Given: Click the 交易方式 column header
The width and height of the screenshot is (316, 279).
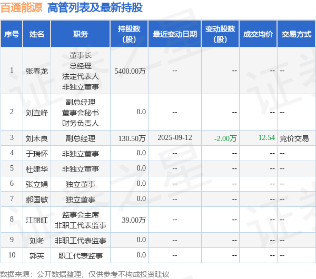Looking at the screenshot, I should pyautogui.click(x=297, y=34).
